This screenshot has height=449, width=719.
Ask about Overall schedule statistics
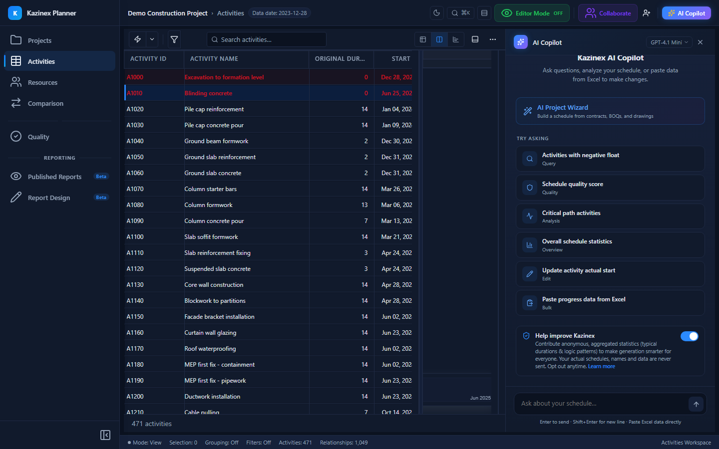610,245
